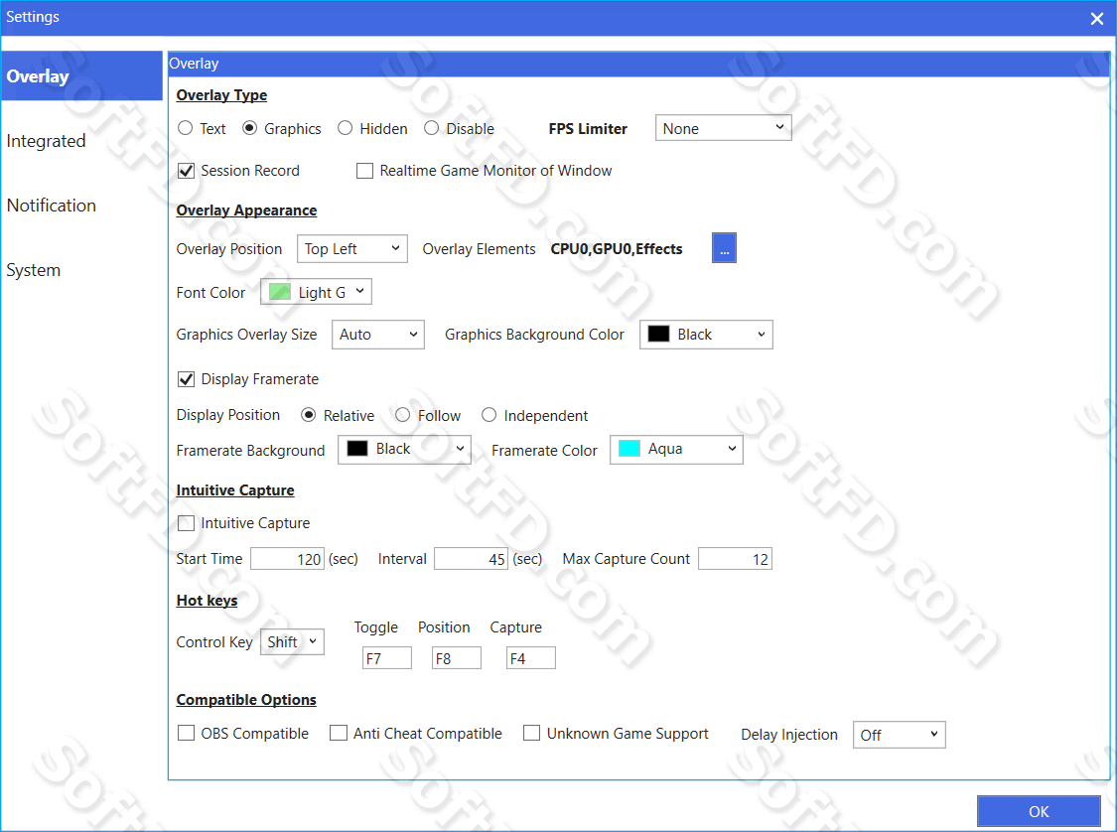Open the Overlay Elements ellipsis button
Viewport: 1117px width, 832px height.
click(x=724, y=248)
